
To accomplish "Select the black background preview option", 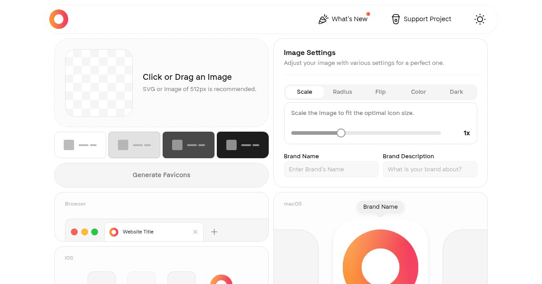I will click(x=243, y=145).
